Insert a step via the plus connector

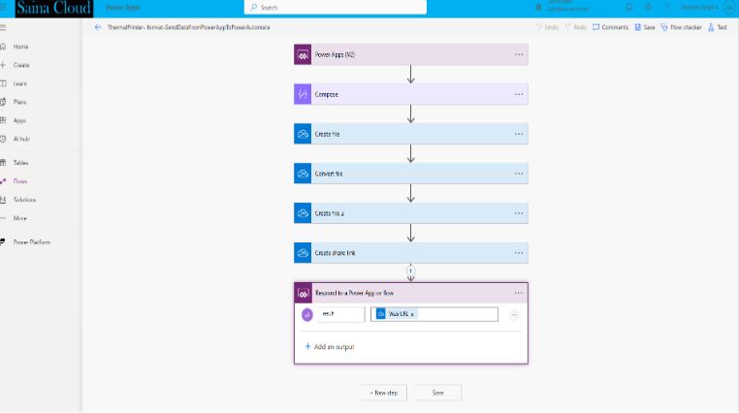(x=411, y=270)
